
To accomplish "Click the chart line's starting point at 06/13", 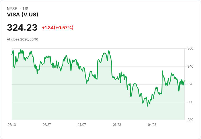I will click(x=12, y=55).
